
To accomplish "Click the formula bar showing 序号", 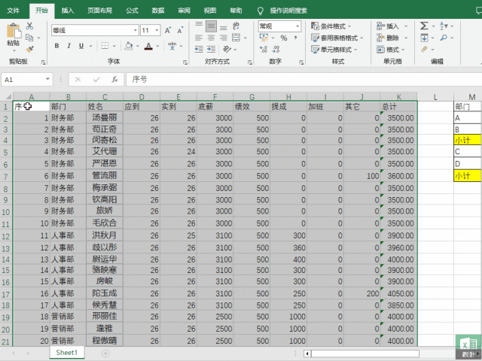I will pos(304,80).
